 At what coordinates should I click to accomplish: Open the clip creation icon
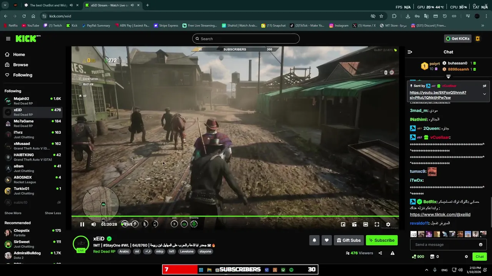coord(354,224)
